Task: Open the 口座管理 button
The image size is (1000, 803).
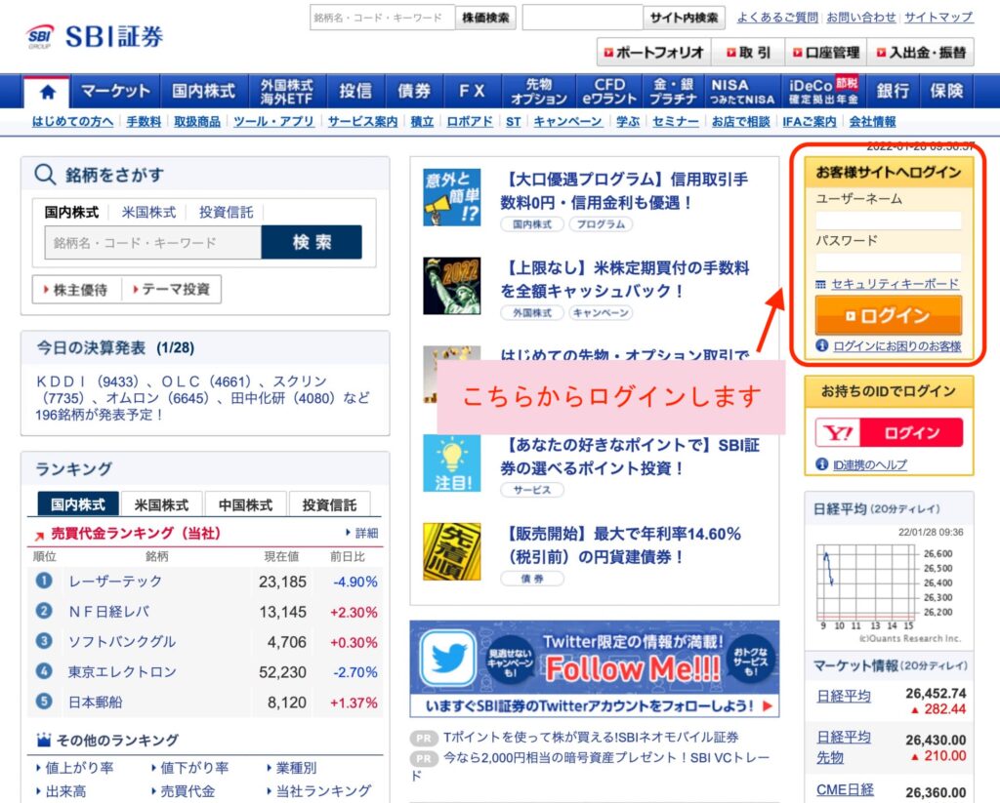Action: [826, 53]
